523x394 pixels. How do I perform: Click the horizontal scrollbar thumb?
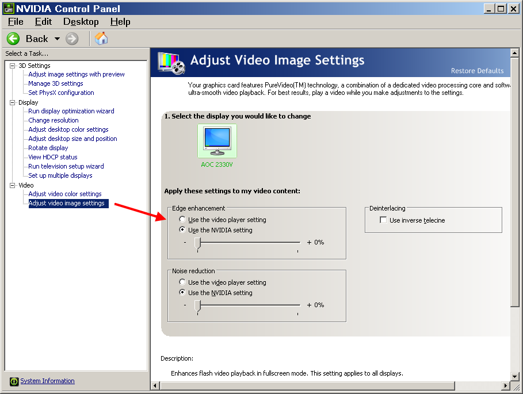308,386
